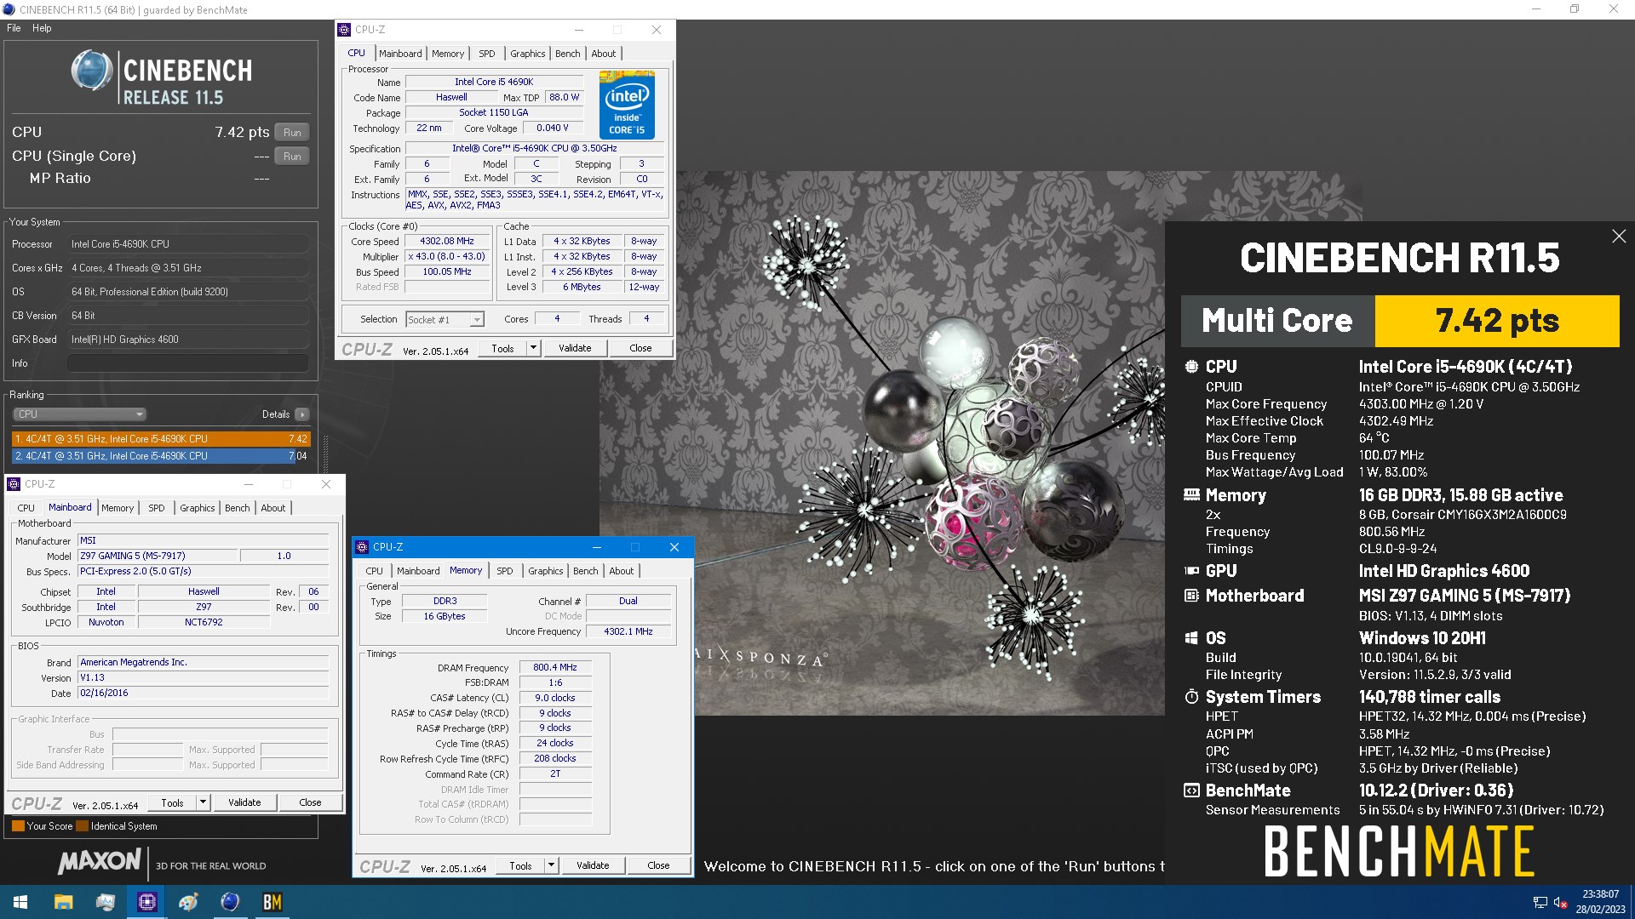This screenshot has width=1635, height=919.
Task: Click the BenchMate version icon in panel
Action: click(1191, 791)
